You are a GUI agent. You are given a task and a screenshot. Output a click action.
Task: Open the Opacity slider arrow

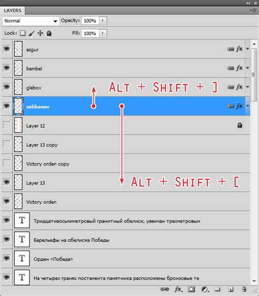coord(103,20)
